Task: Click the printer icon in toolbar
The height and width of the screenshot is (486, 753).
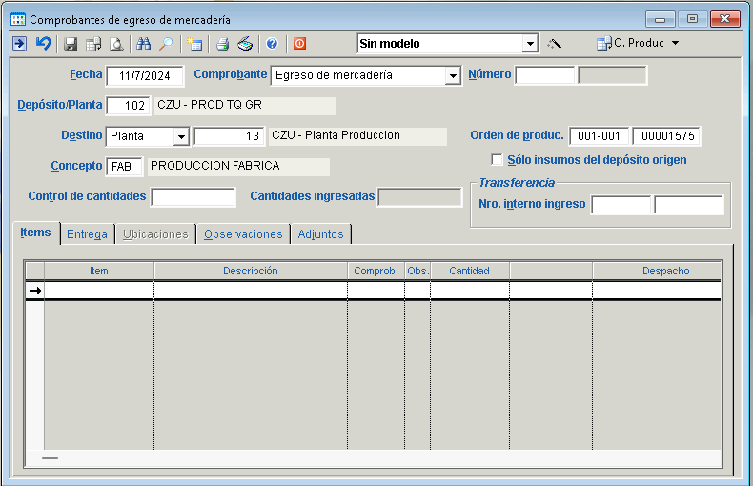Action: pyautogui.click(x=222, y=44)
